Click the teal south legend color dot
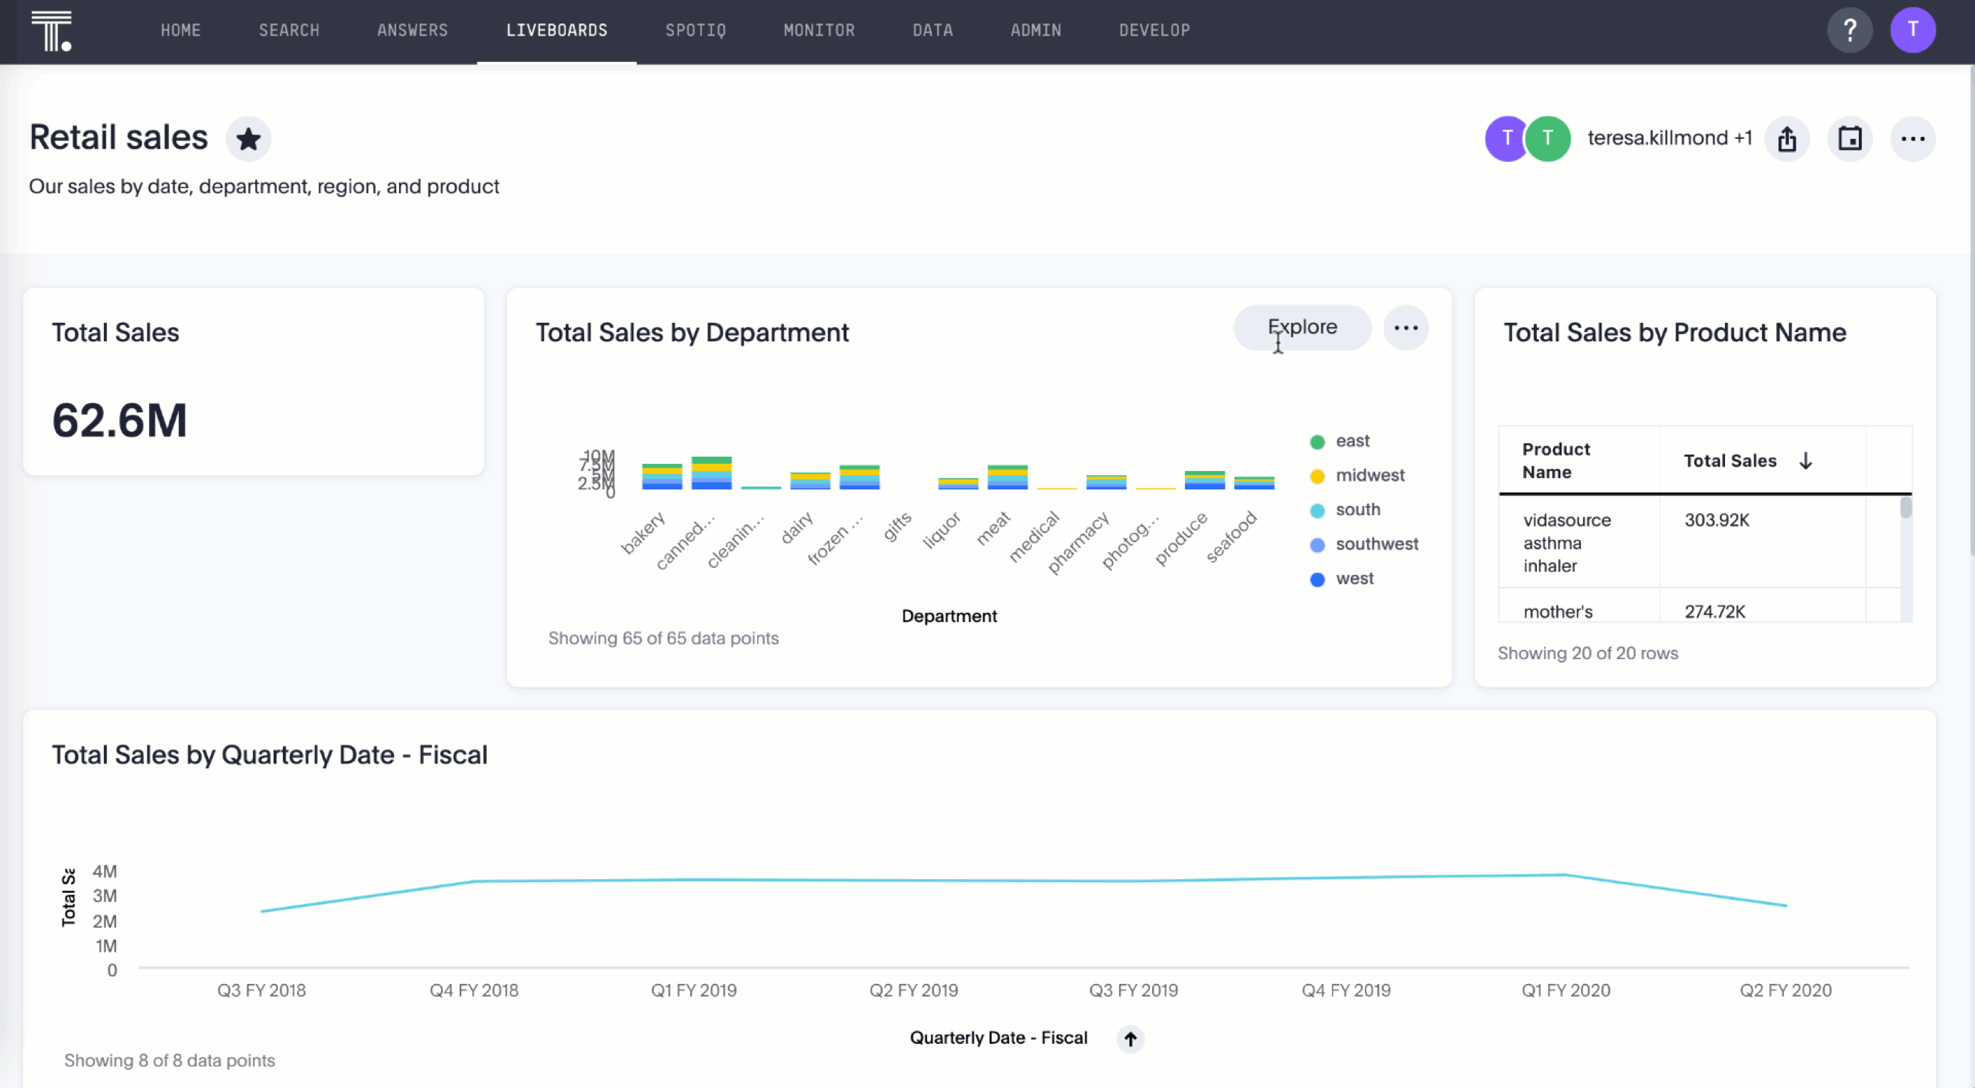 point(1317,509)
